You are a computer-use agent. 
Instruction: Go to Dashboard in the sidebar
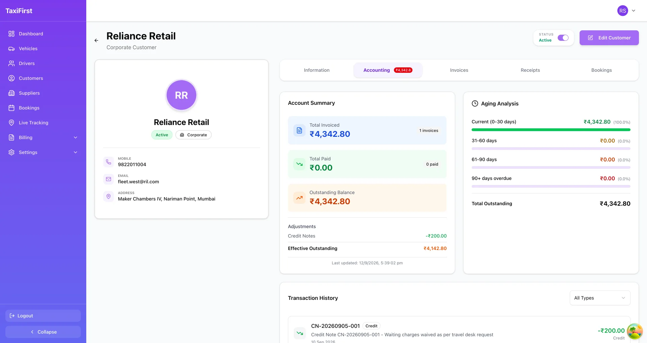coord(43,34)
